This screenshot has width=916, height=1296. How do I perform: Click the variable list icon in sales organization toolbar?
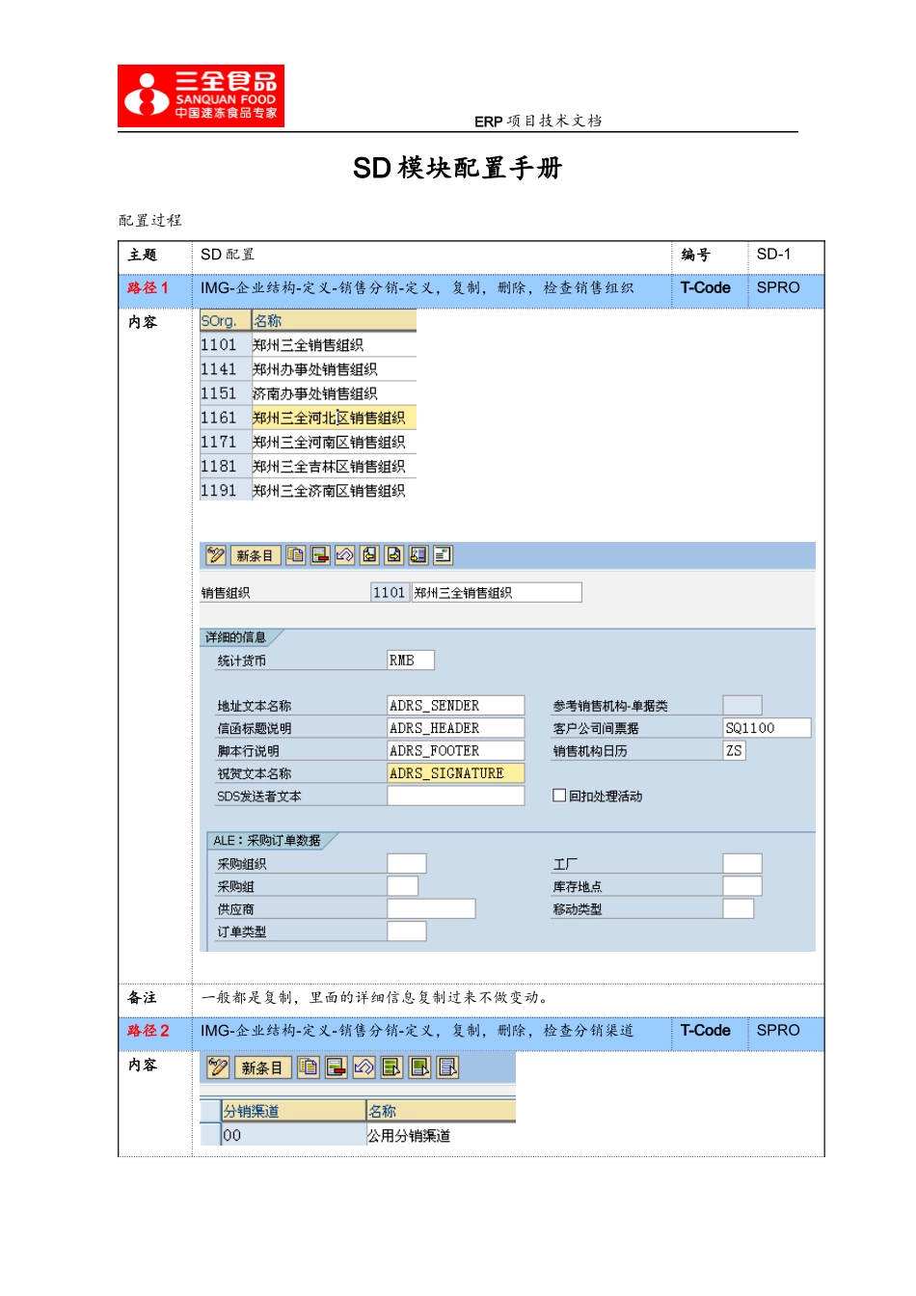[443, 555]
